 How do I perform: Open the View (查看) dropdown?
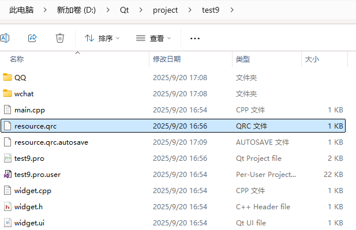(x=153, y=38)
